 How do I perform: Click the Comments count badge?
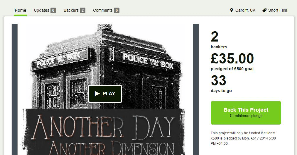coord(117,11)
